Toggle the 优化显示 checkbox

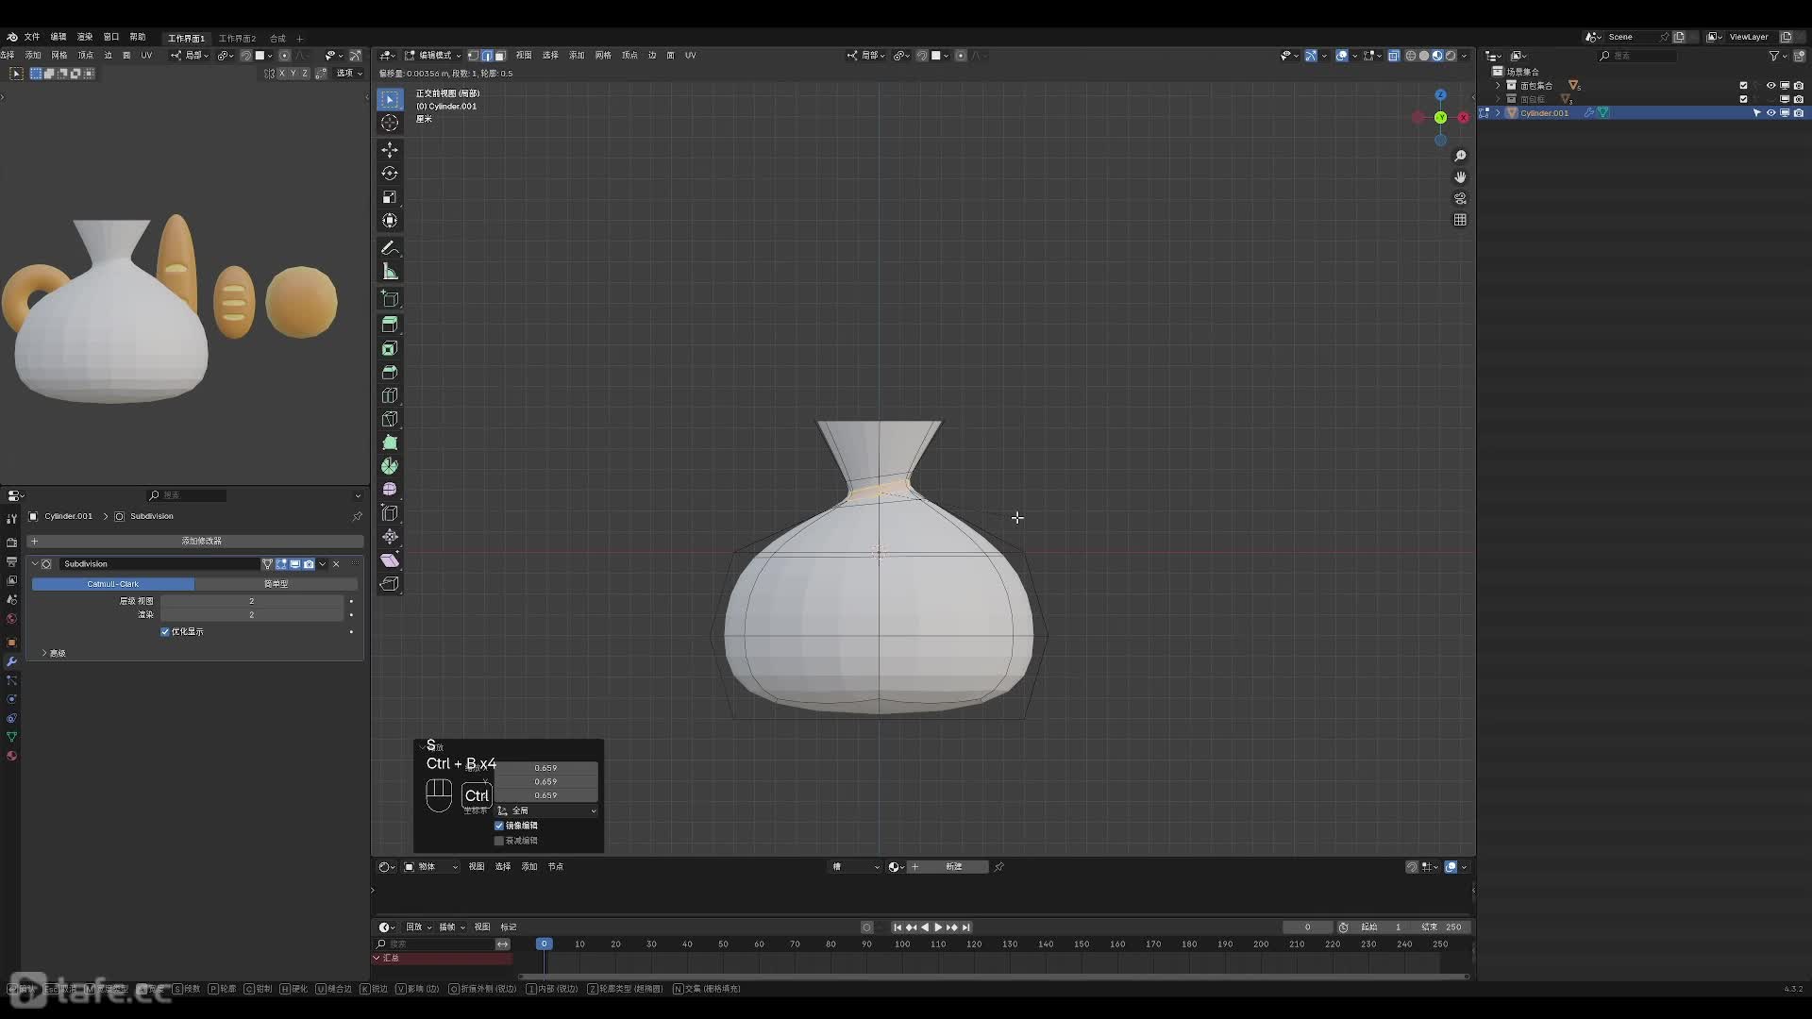tap(165, 632)
